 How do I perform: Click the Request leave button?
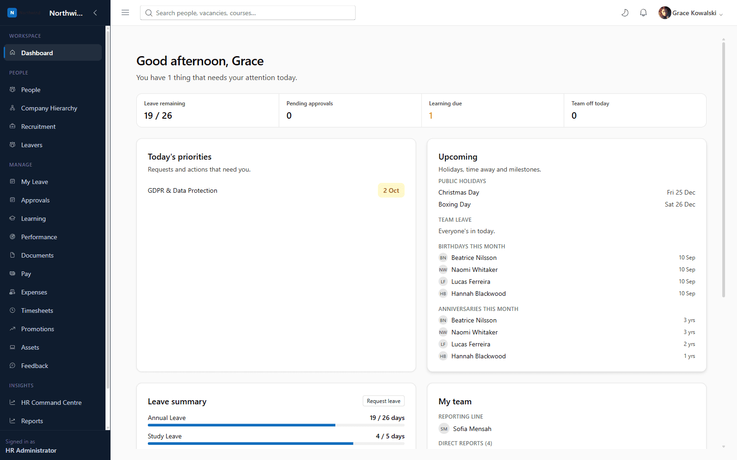tap(384, 401)
